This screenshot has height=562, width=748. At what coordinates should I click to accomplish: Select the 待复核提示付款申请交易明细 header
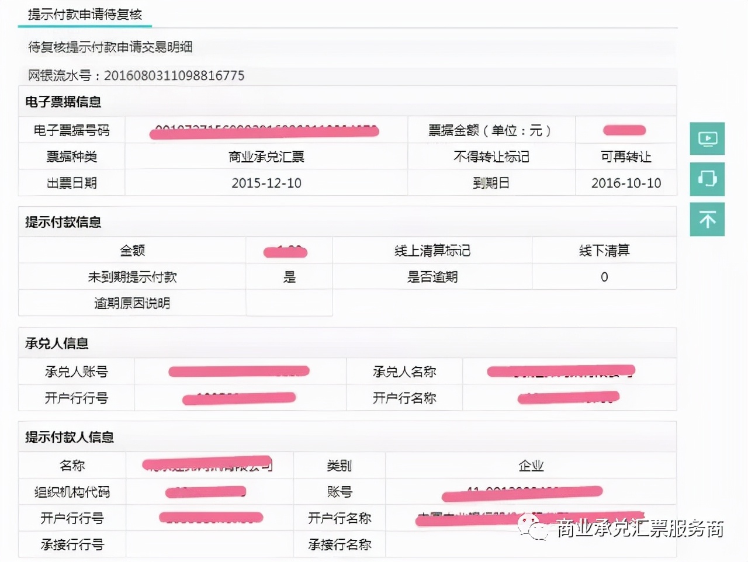tap(111, 47)
